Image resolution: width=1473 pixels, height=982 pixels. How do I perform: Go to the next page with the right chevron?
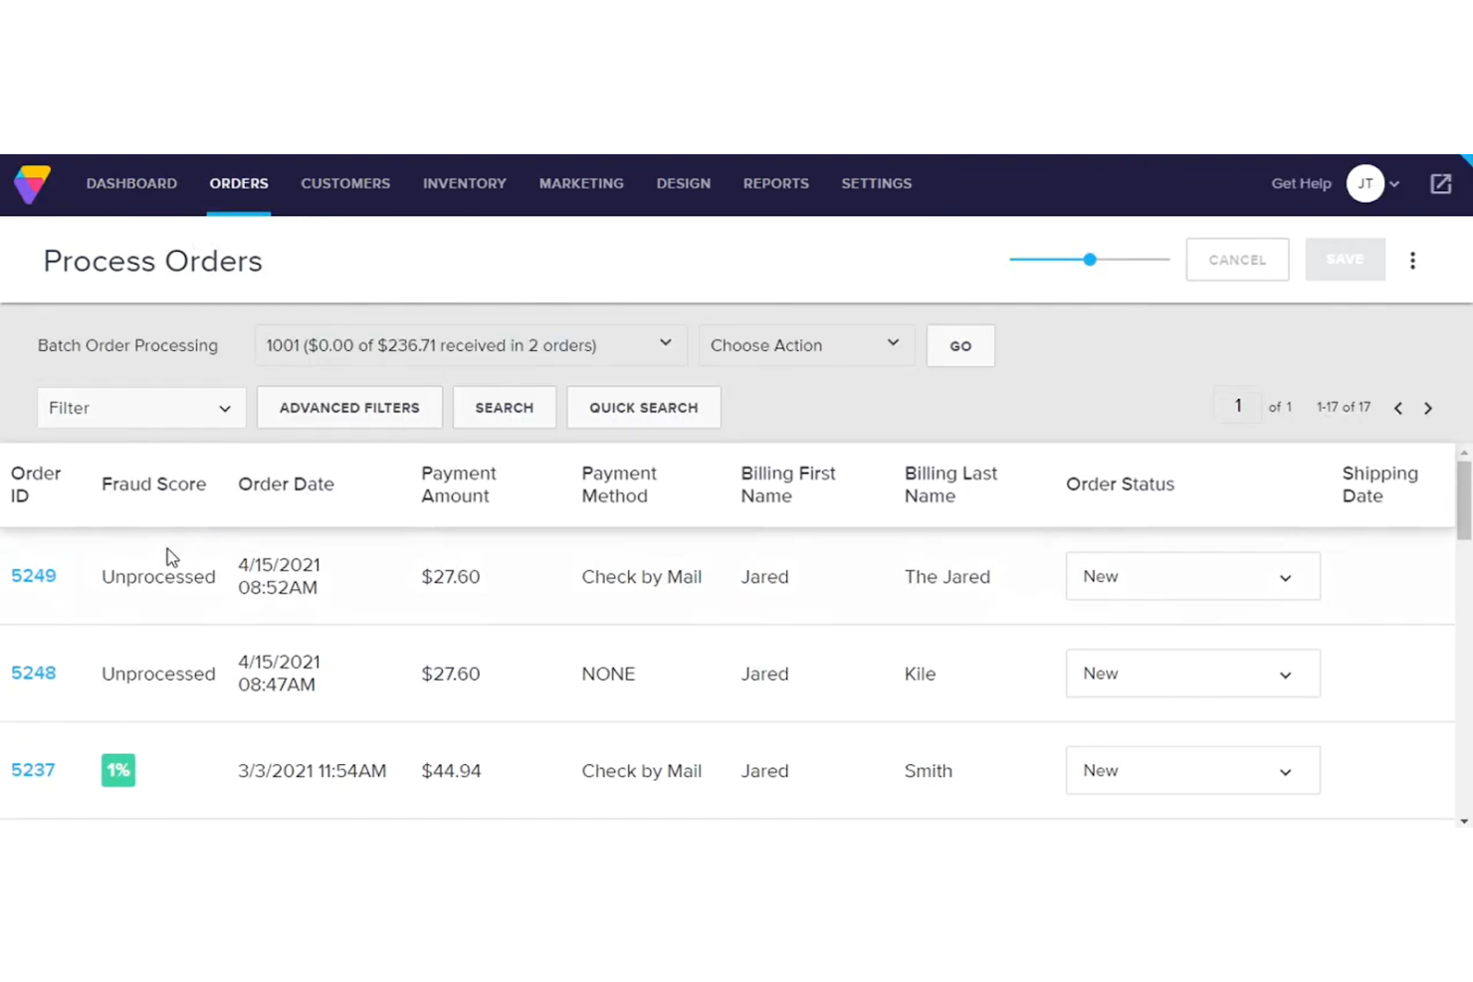click(1428, 407)
